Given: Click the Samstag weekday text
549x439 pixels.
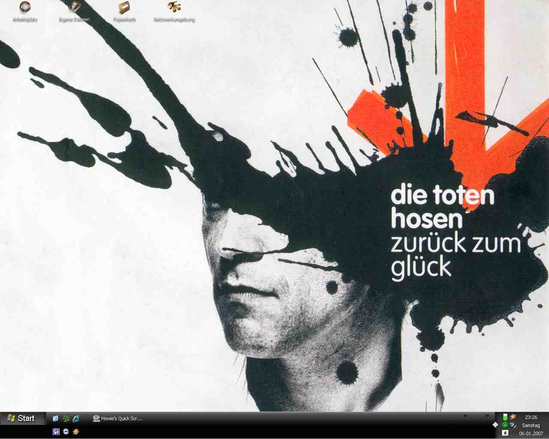Looking at the screenshot, I should pos(531,425).
